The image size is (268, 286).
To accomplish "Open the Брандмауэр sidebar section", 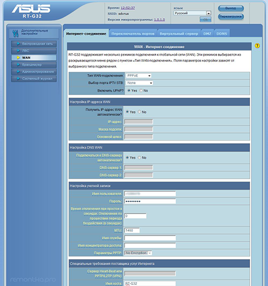I will coord(34,64).
